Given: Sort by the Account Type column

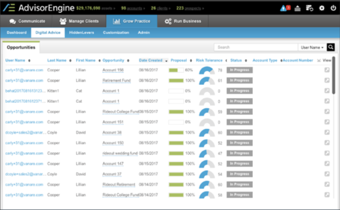Looking at the screenshot, I should (x=267, y=60).
